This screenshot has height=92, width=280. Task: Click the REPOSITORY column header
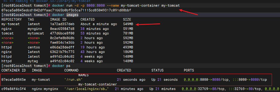(11, 20)
